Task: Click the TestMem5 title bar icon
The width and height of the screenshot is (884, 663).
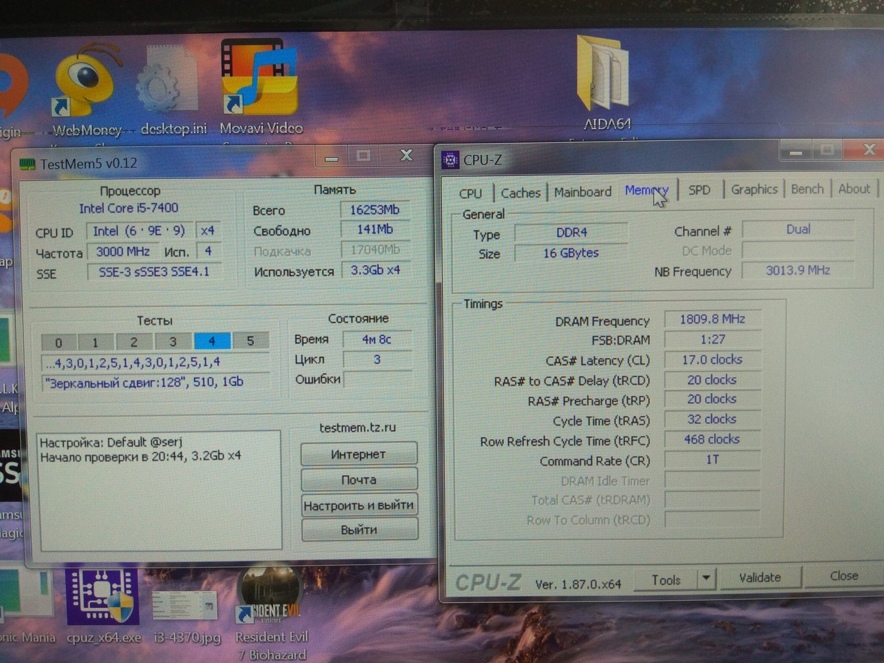Action: click(27, 164)
